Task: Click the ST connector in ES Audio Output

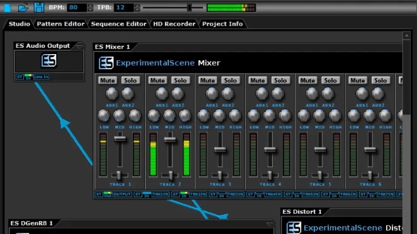Action: click(x=19, y=76)
